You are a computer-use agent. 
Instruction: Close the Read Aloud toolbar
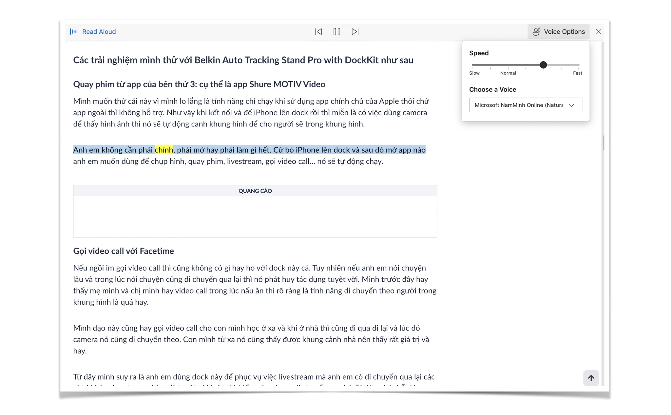click(599, 31)
